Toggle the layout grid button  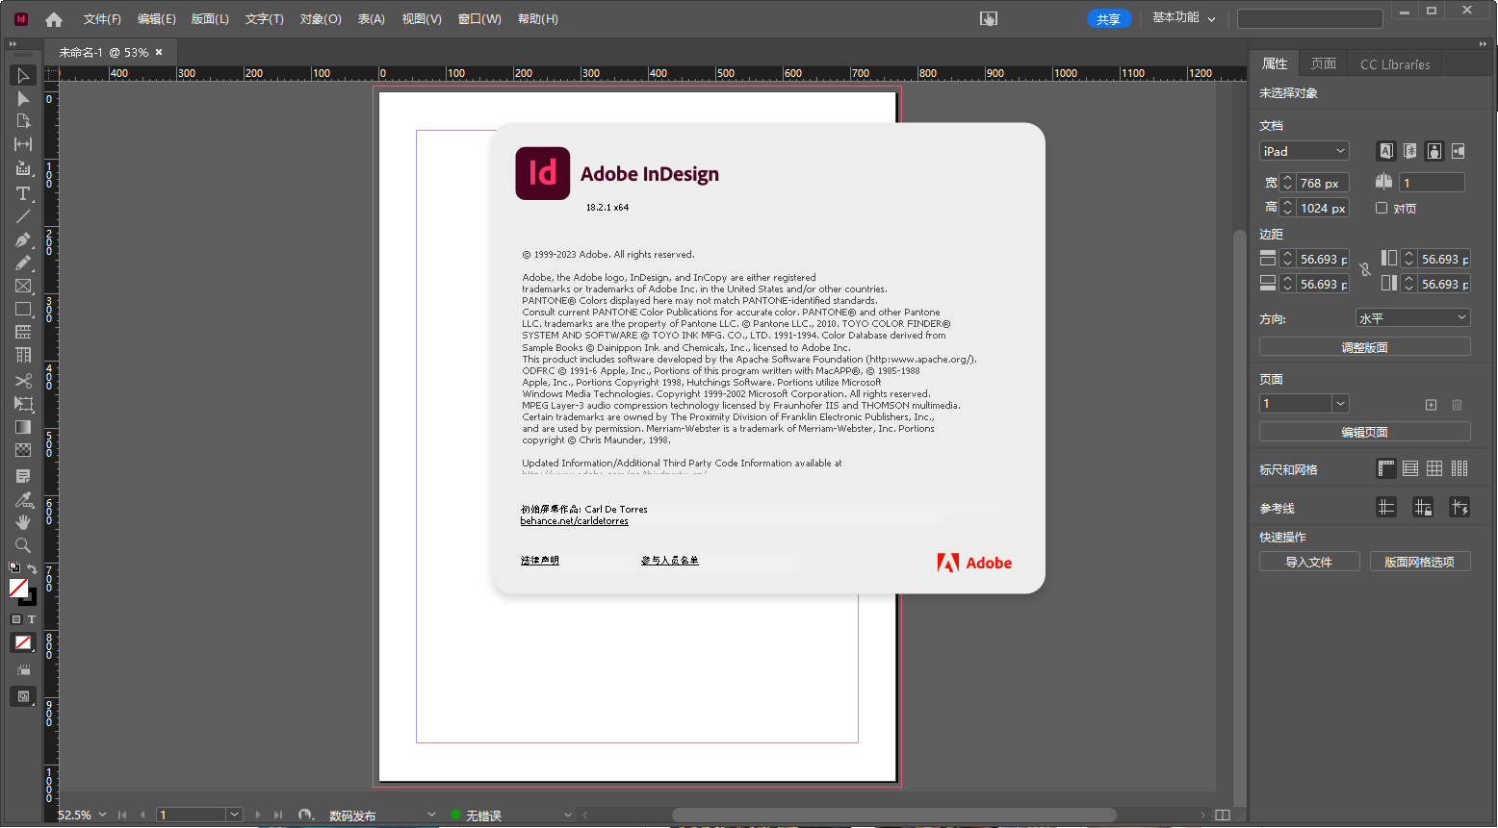coord(1459,468)
